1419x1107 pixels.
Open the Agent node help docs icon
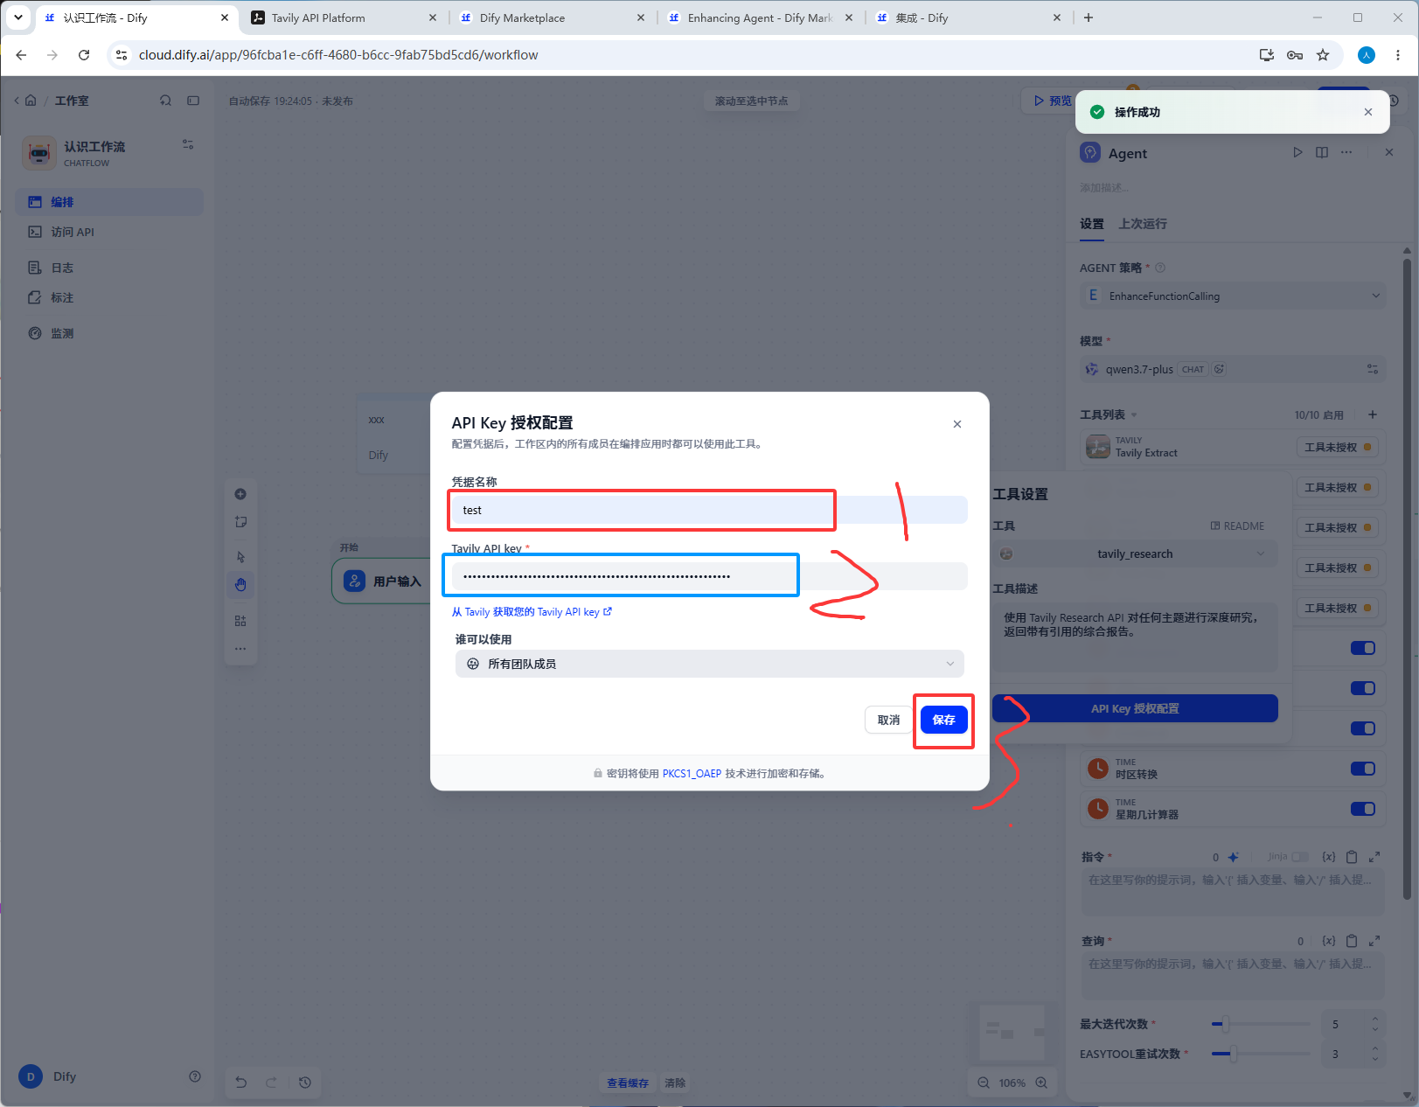coord(1322,152)
